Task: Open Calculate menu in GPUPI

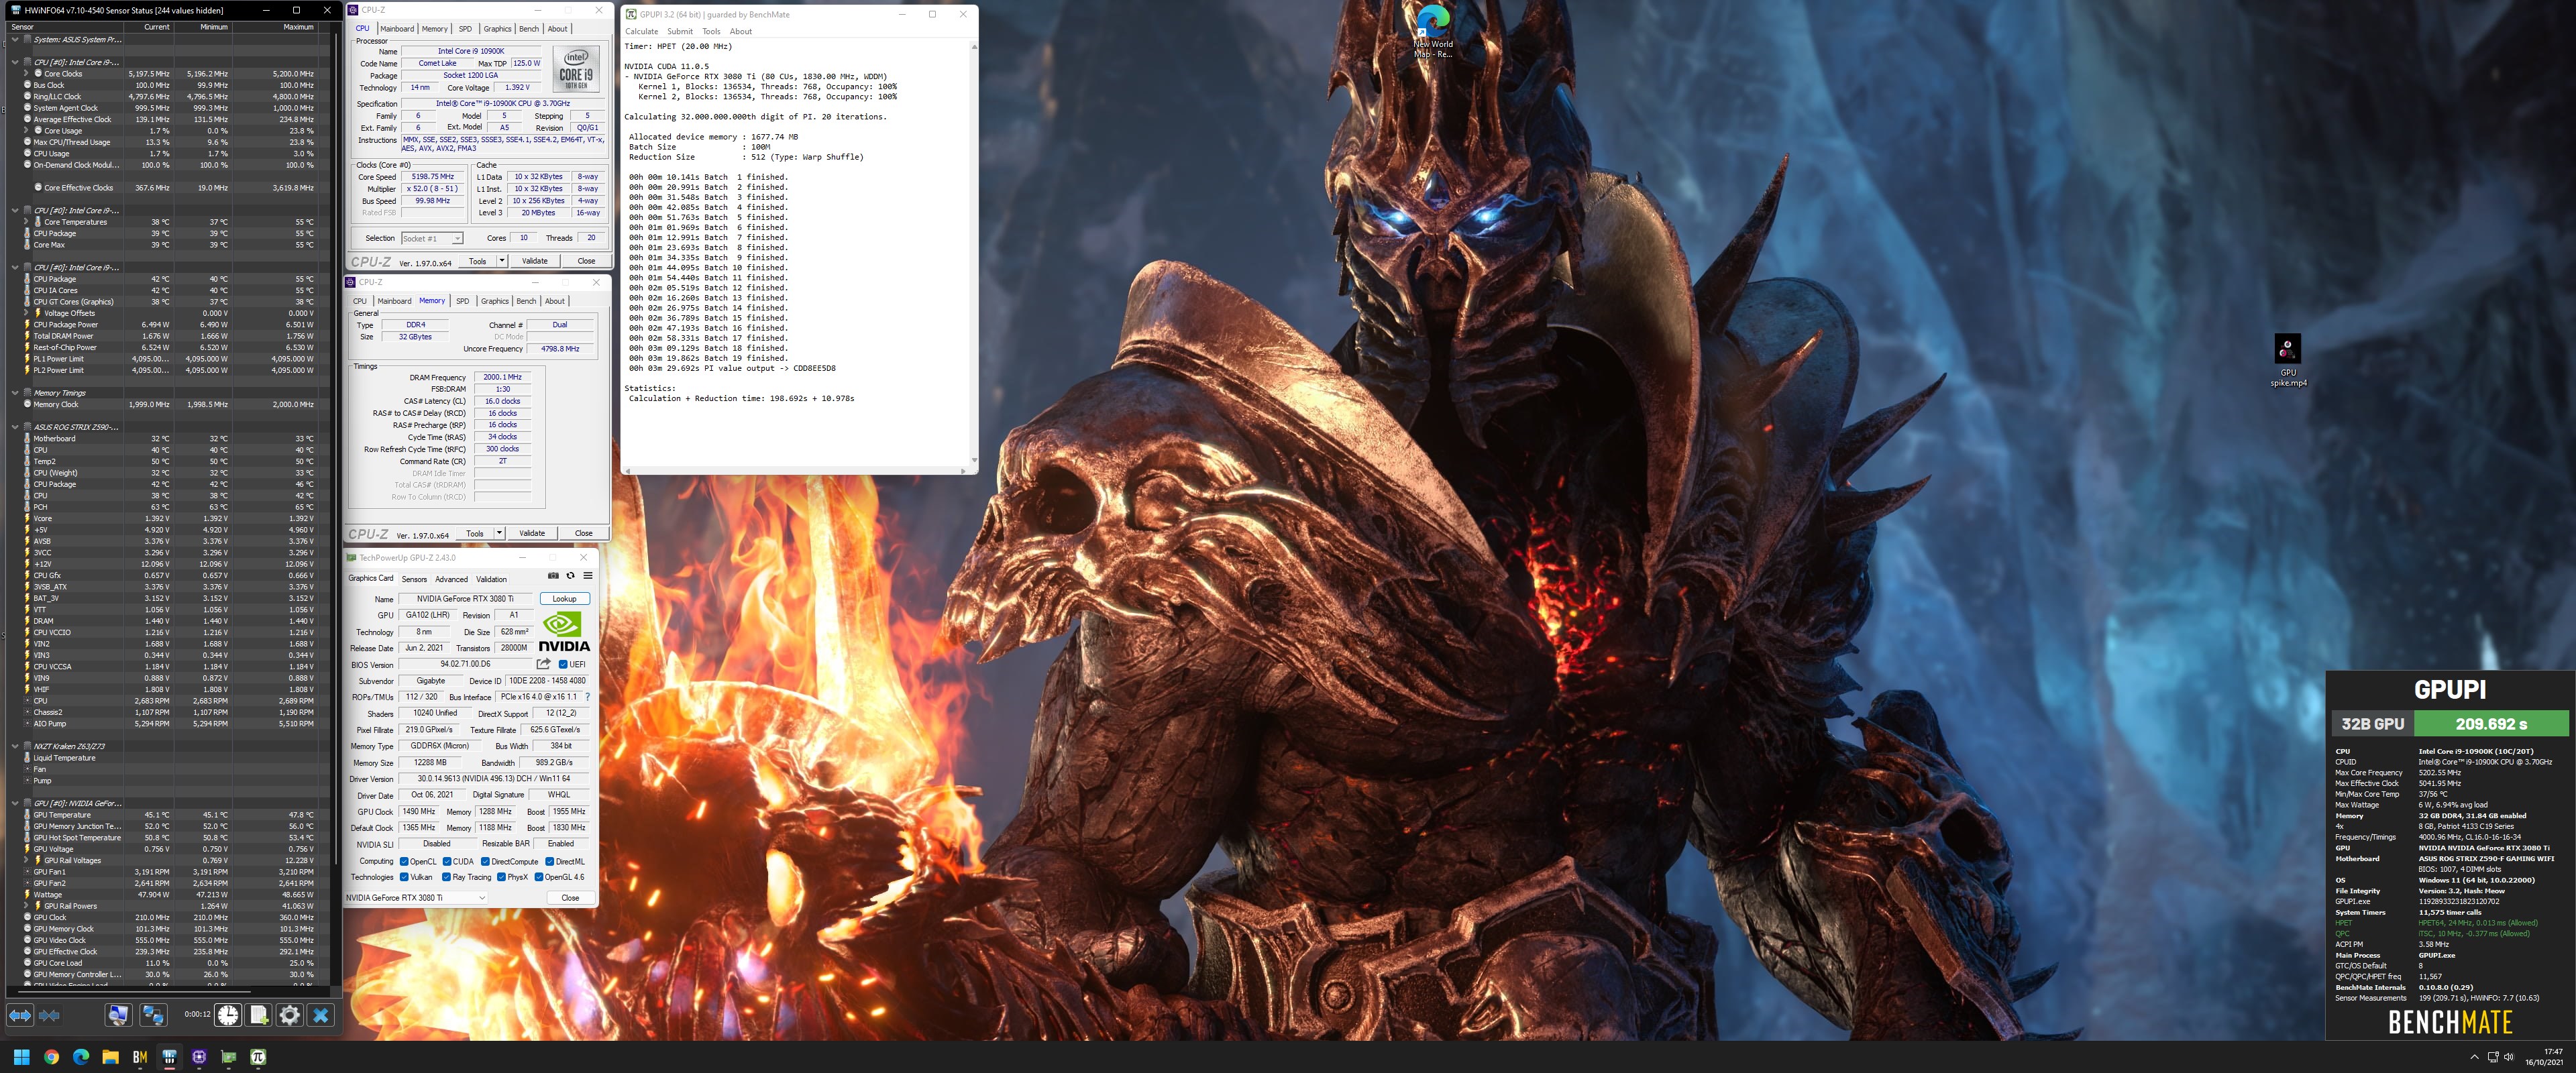Action: [x=642, y=31]
